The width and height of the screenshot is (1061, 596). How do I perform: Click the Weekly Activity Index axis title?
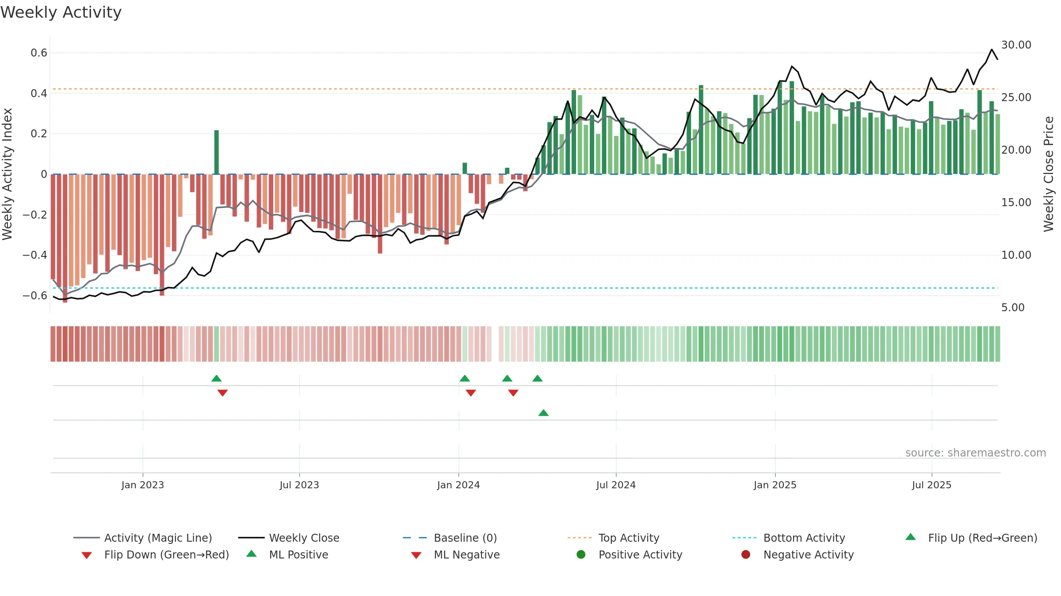coord(7,174)
